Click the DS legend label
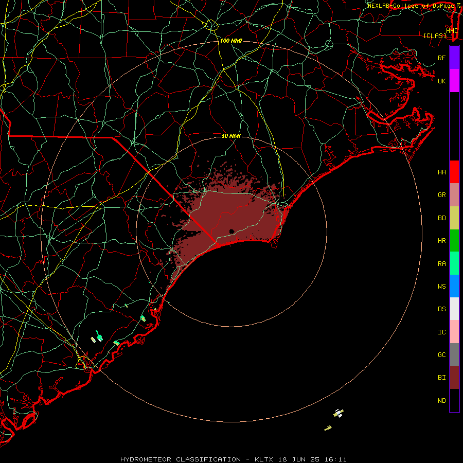The height and width of the screenshot is (463, 463). tap(441, 309)
